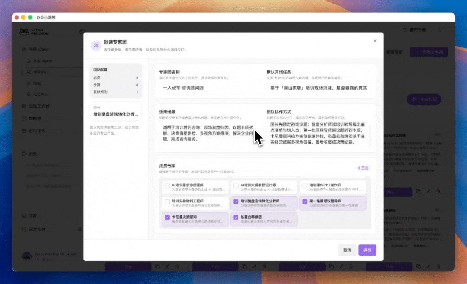This screenshot has height=284, width=467.
Task: Click the 团长 card 培训复盘咨询转化分析…
Action: tap(116, 111)
